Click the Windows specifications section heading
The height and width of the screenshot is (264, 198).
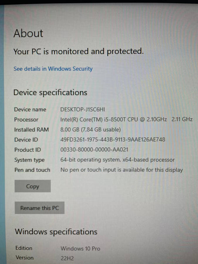tap(56, 232)
